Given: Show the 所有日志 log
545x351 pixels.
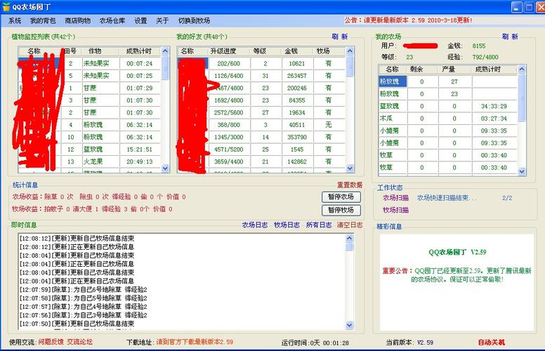Looking at the screenshot, I should pos(319,225).
